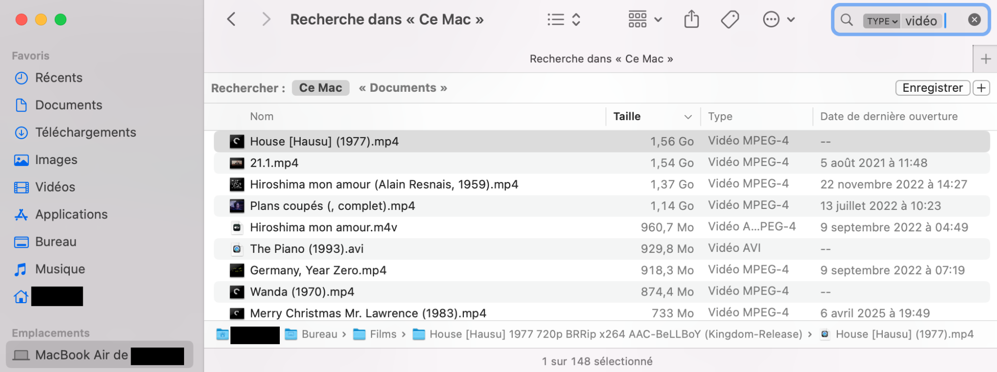Open Applications in the sidebar
This screenshot has width=997, height=372.
(71, 214)
